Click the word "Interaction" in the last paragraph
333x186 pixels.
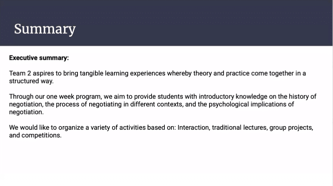point(193,128)
